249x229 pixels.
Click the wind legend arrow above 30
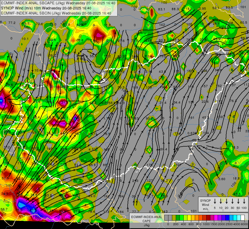coord(232,201)
